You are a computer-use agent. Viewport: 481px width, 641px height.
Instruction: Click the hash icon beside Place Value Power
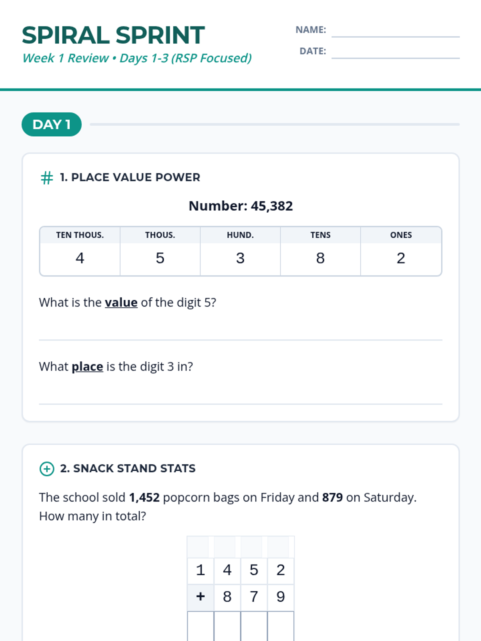click(x=47, y=177)
